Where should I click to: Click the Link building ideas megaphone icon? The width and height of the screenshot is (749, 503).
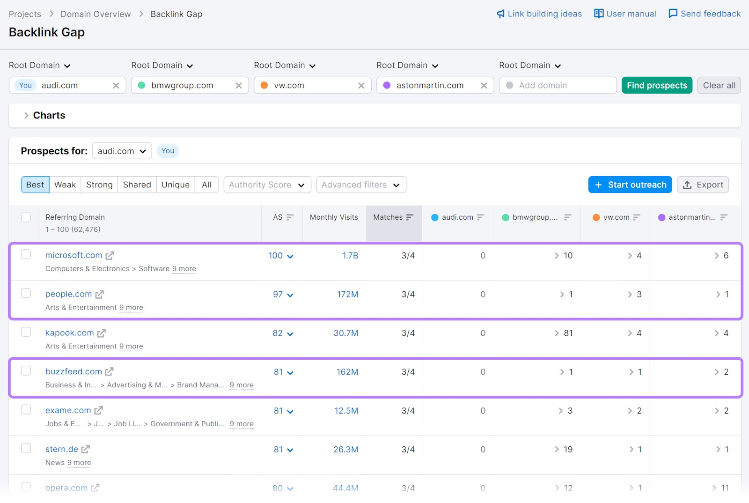500,14
